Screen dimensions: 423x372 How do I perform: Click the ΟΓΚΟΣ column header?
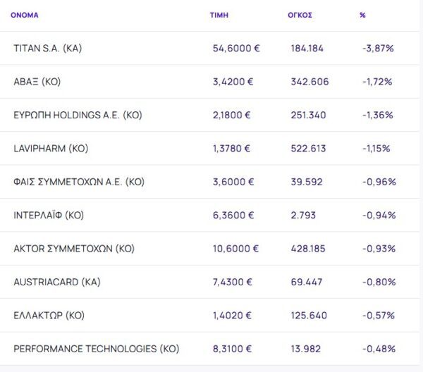click(x=300, y=15)
